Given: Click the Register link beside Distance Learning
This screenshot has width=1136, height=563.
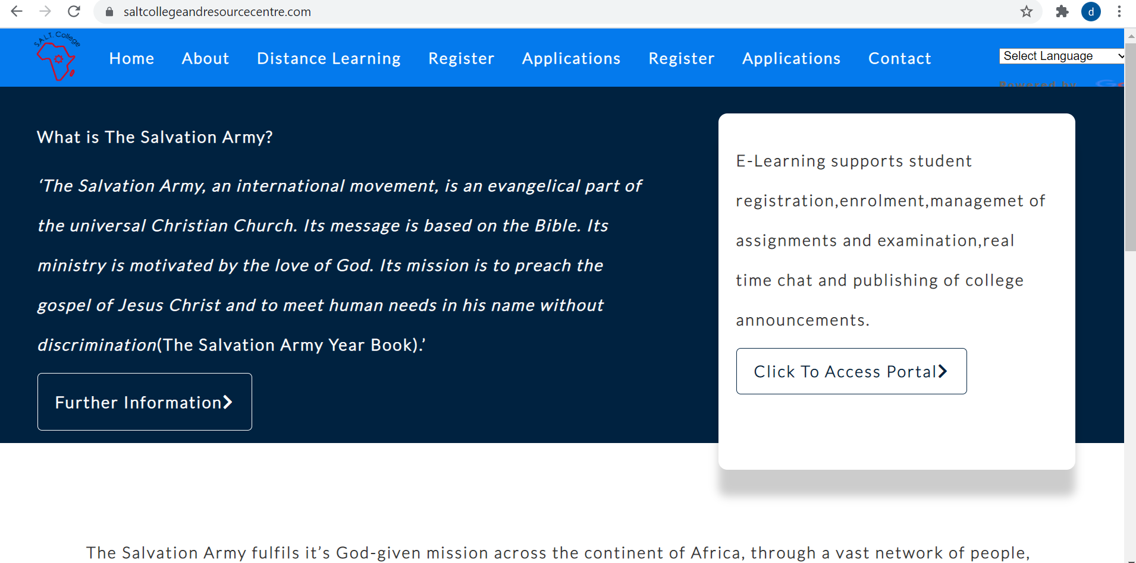Looking at the screenshot, I should [x=461, y=58].
